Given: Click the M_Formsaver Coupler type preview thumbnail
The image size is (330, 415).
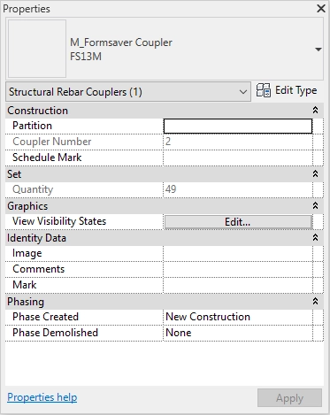Looking at the screenshot, I should click(37, 49).
